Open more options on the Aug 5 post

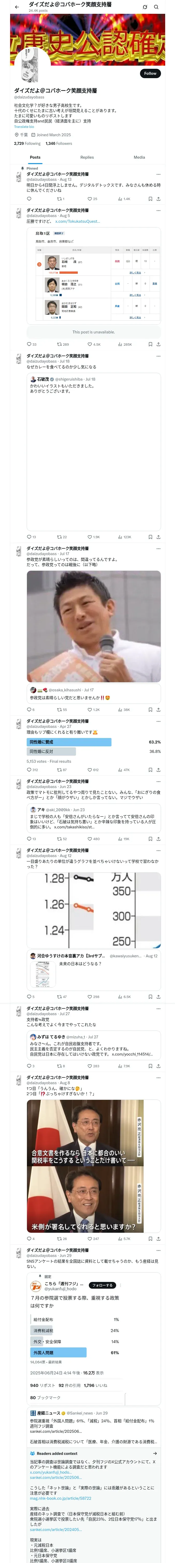(x=158, y=210)
